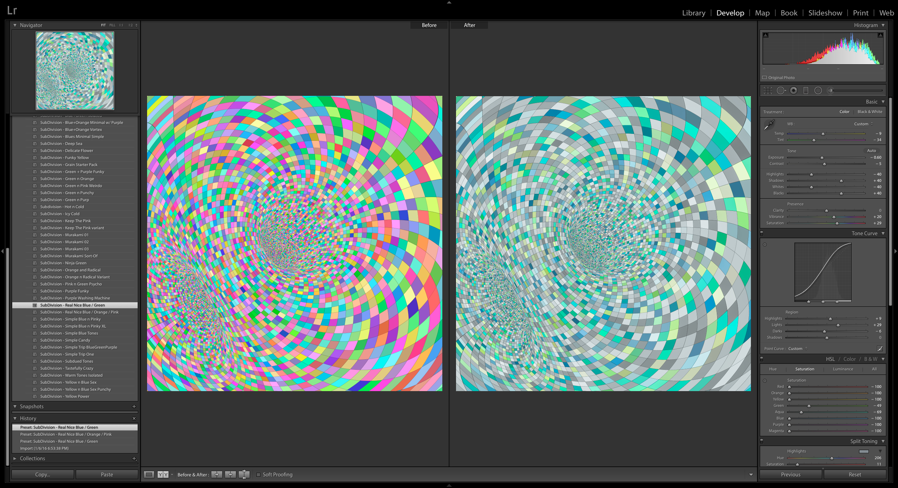Select the Spot Removal tool
The height and width of the screenshot is (488, 898).
tap(781, 91)
